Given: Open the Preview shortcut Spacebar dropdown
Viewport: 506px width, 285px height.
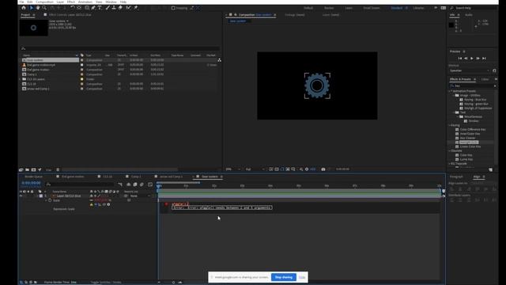Looking at the screenshot, I should point(470,70).
